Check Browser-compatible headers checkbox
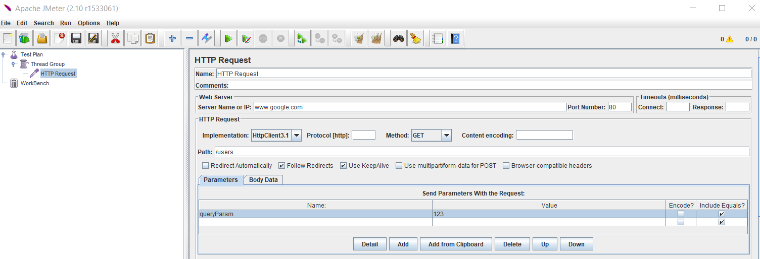This screenshot has height=259, width=760. [x=506, y=165]
